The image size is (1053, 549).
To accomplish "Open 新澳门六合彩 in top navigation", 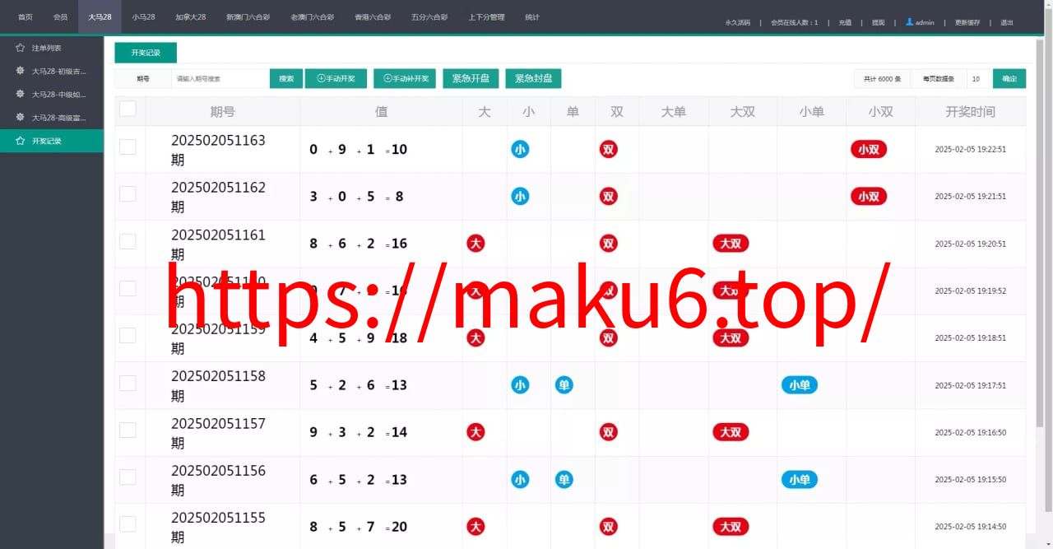I will 248,16.
